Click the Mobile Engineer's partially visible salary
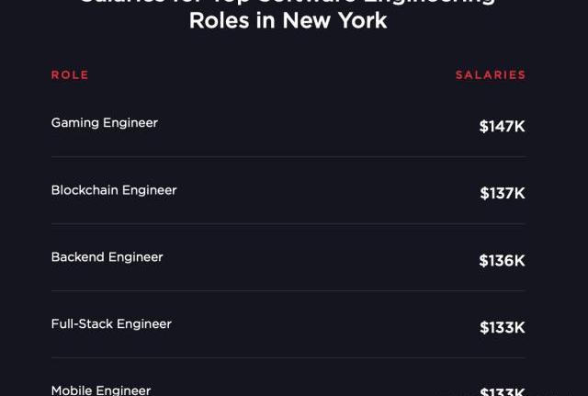Screen dimensions: 588x396 click(x=503, y=392)
